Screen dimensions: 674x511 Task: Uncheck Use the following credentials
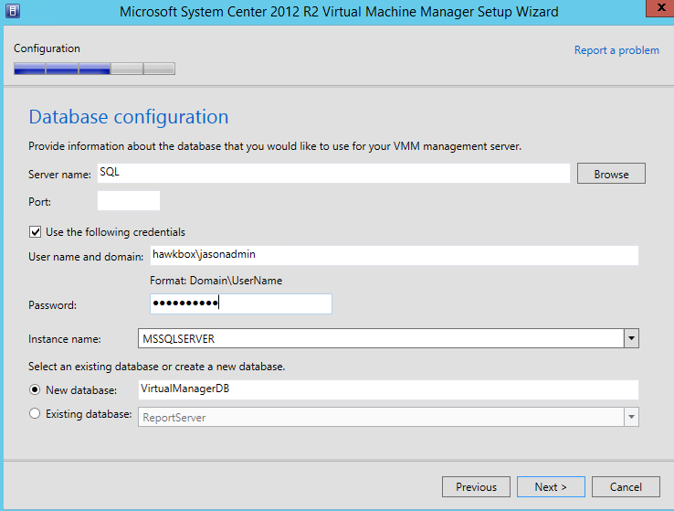36,232
